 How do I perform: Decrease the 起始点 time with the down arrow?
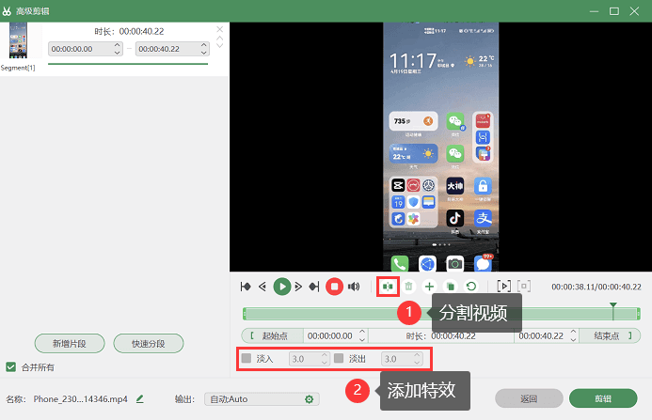click(x=362, y=339)
